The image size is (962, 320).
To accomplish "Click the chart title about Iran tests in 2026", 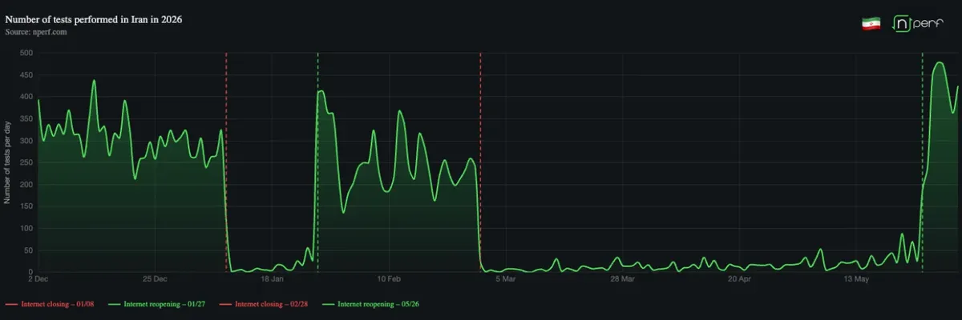I will point(94,19).
